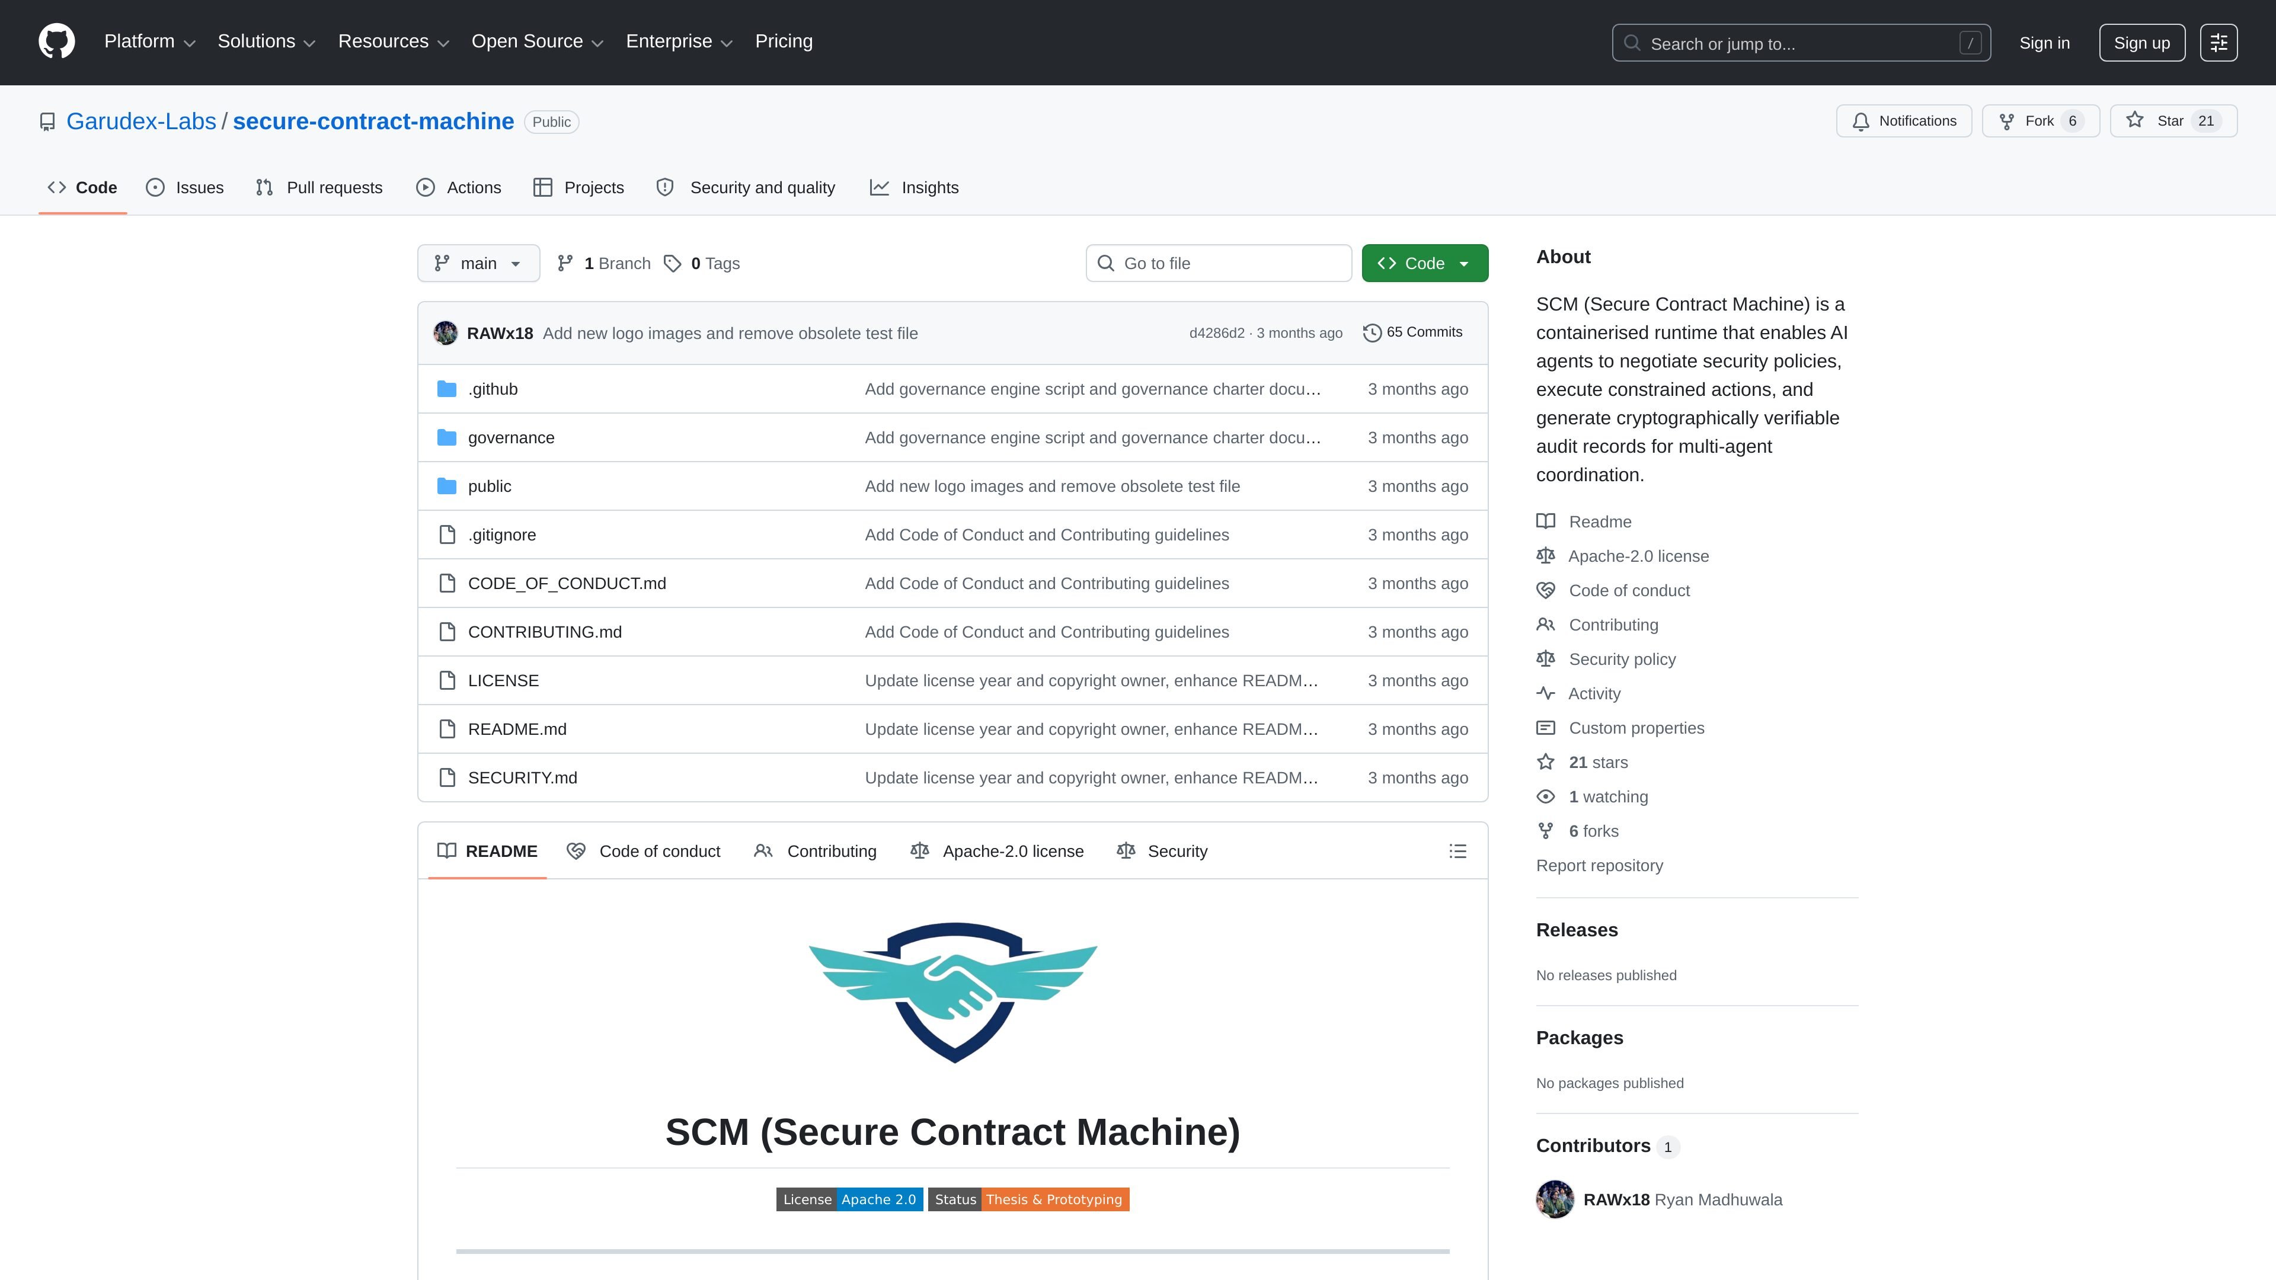Image resolution: width=2276 pixels, height=1280 pixels.
Task: Click the notifications bell icon
Action: coord(1861,121)
